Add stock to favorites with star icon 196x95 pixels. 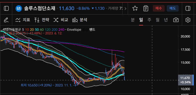tap(135, 9)
